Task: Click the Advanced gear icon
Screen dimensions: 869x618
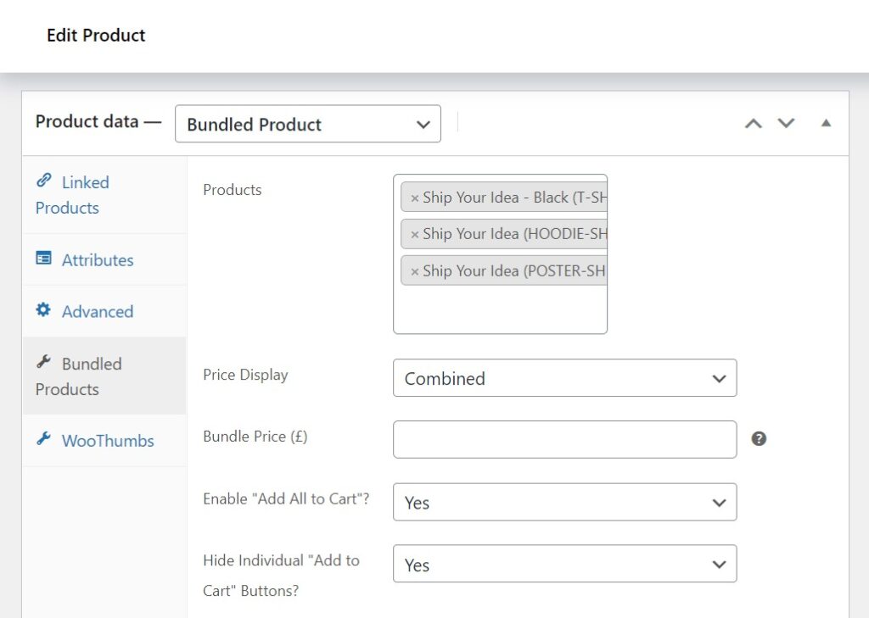Action: 45,311
